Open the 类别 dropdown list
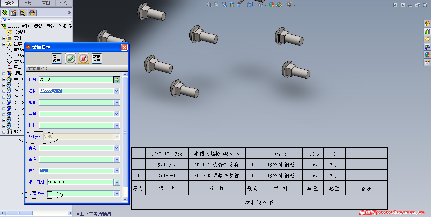This screenshot has width=431, height=217. point(117,148)
